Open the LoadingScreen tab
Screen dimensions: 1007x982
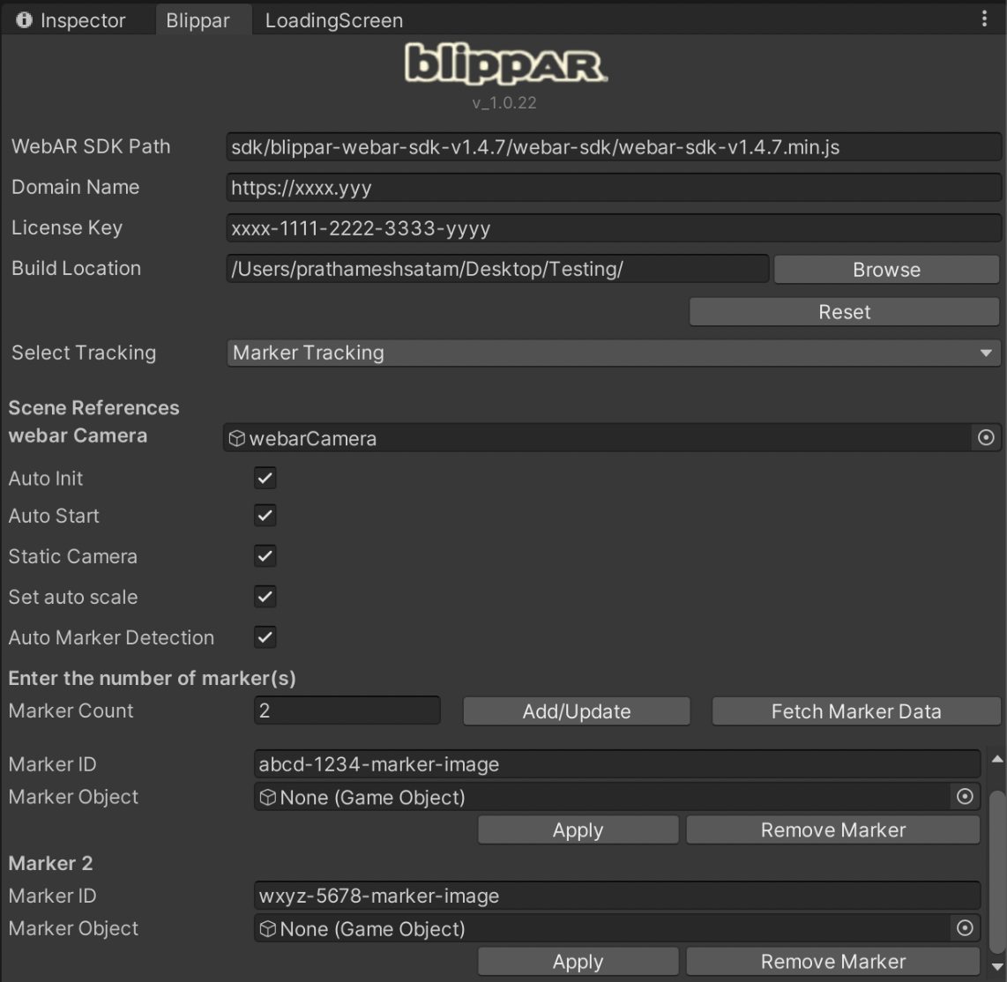pos(334,20)
